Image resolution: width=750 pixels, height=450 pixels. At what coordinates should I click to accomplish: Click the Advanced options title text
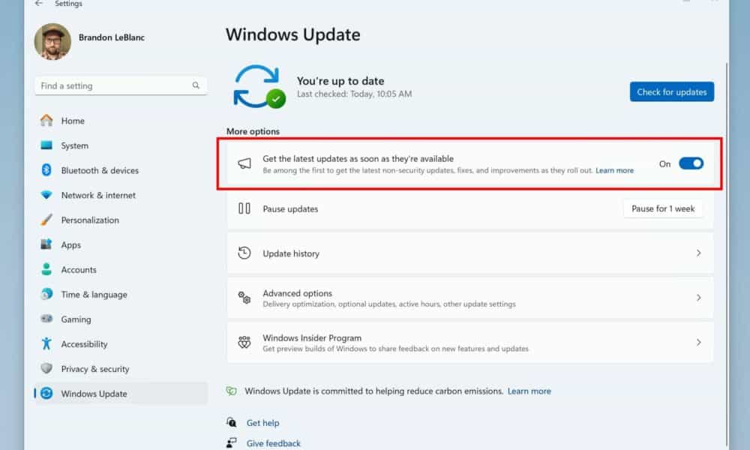tap(297, 293)
